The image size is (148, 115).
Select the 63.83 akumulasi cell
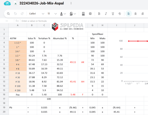click(x=60, y=73)
